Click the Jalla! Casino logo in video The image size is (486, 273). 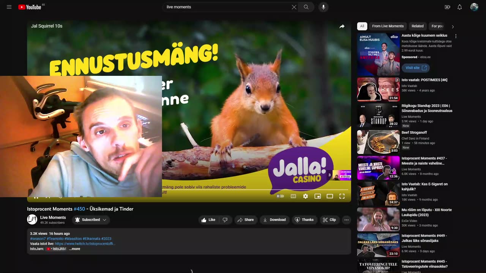click(x=300, y=171)
